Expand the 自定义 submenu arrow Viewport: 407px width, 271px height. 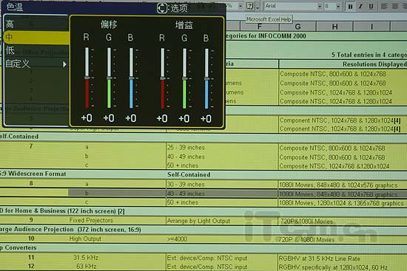pyautogui.click(x=64, y=64)
